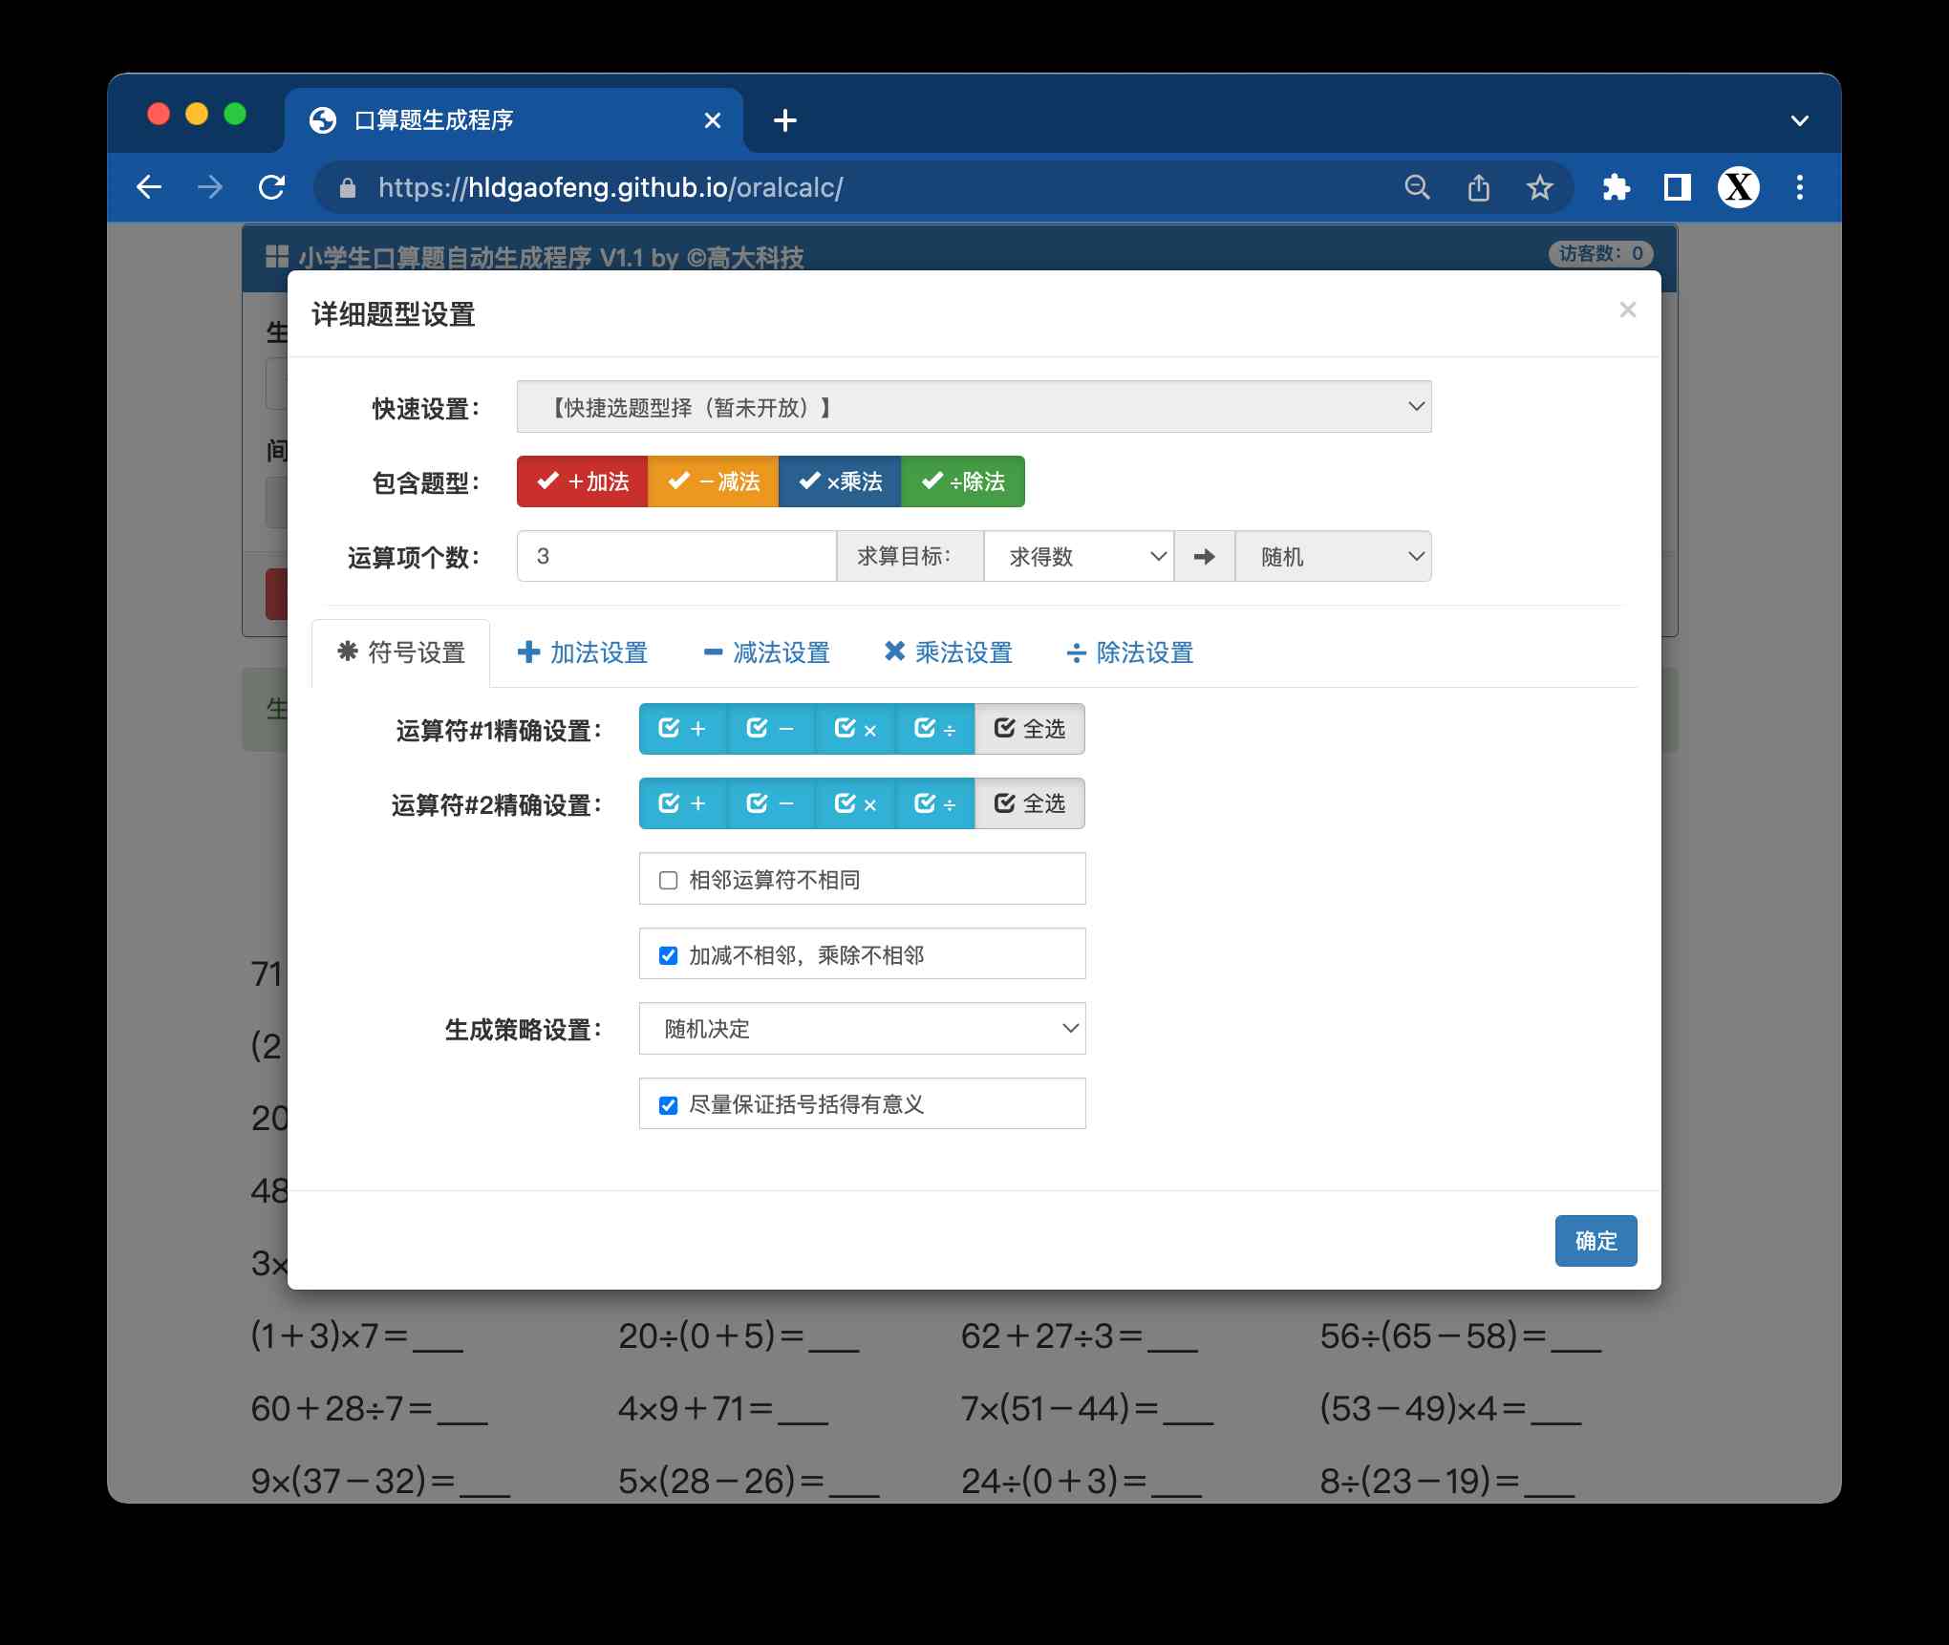This screenshot has width=1949, height=1645.
Task: Open the 快速设置 dropdown
Action: click(974, 407)
